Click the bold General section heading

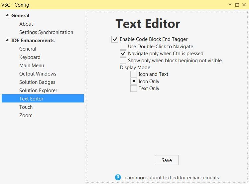20,16
